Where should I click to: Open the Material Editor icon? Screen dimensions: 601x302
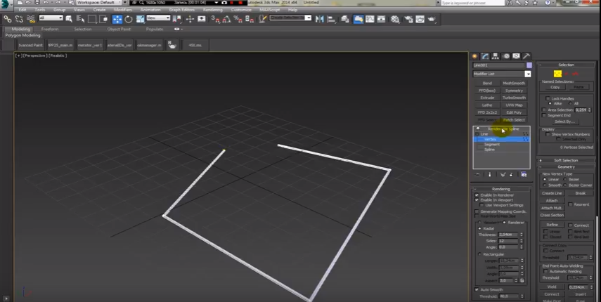point(395,19)
